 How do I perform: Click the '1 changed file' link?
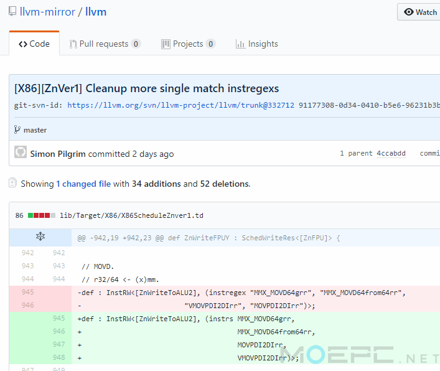pos(83,184)
